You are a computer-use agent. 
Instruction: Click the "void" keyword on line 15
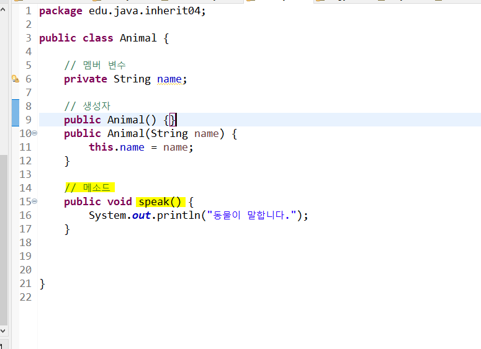(x=120, y=201)
